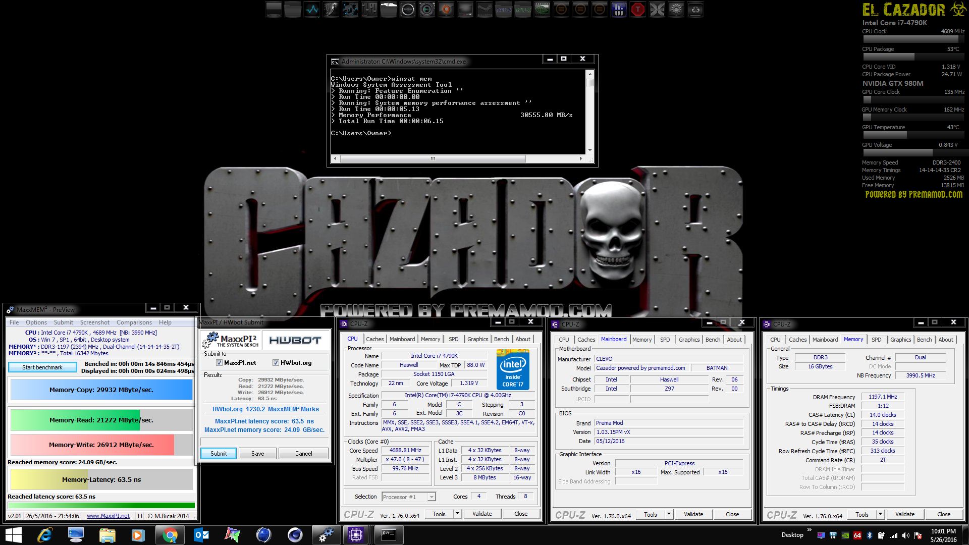
Task: Expand Tools dropdown arrow in Memory window
Action: [x=880, y=514]
